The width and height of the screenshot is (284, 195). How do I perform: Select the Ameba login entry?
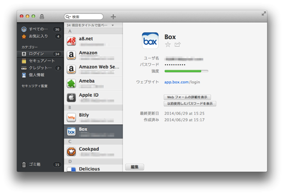tap(93, 83)
